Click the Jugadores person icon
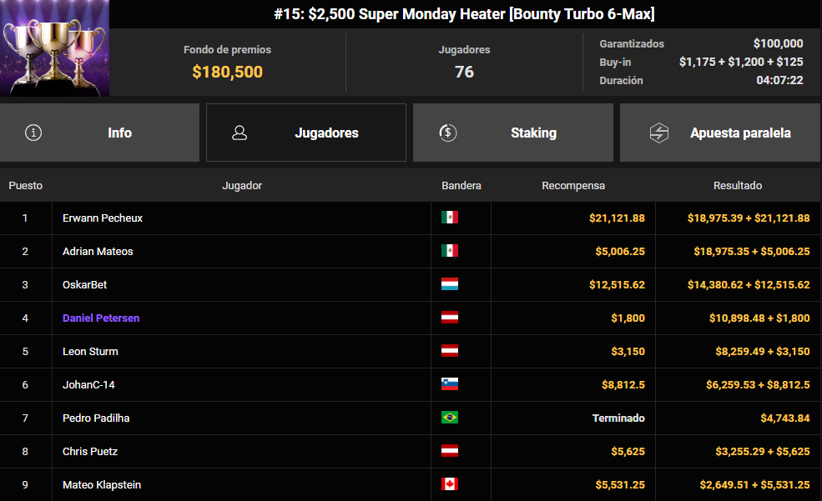The width and height of the screenshot is (822, 501). tap(240, 133)
